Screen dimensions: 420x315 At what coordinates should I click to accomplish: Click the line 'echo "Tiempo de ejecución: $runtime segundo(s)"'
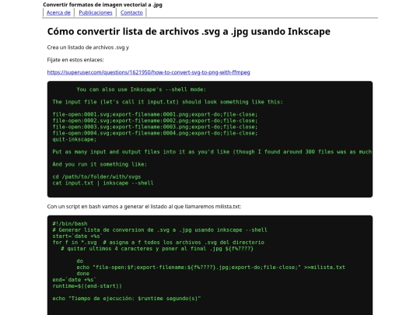127,299
